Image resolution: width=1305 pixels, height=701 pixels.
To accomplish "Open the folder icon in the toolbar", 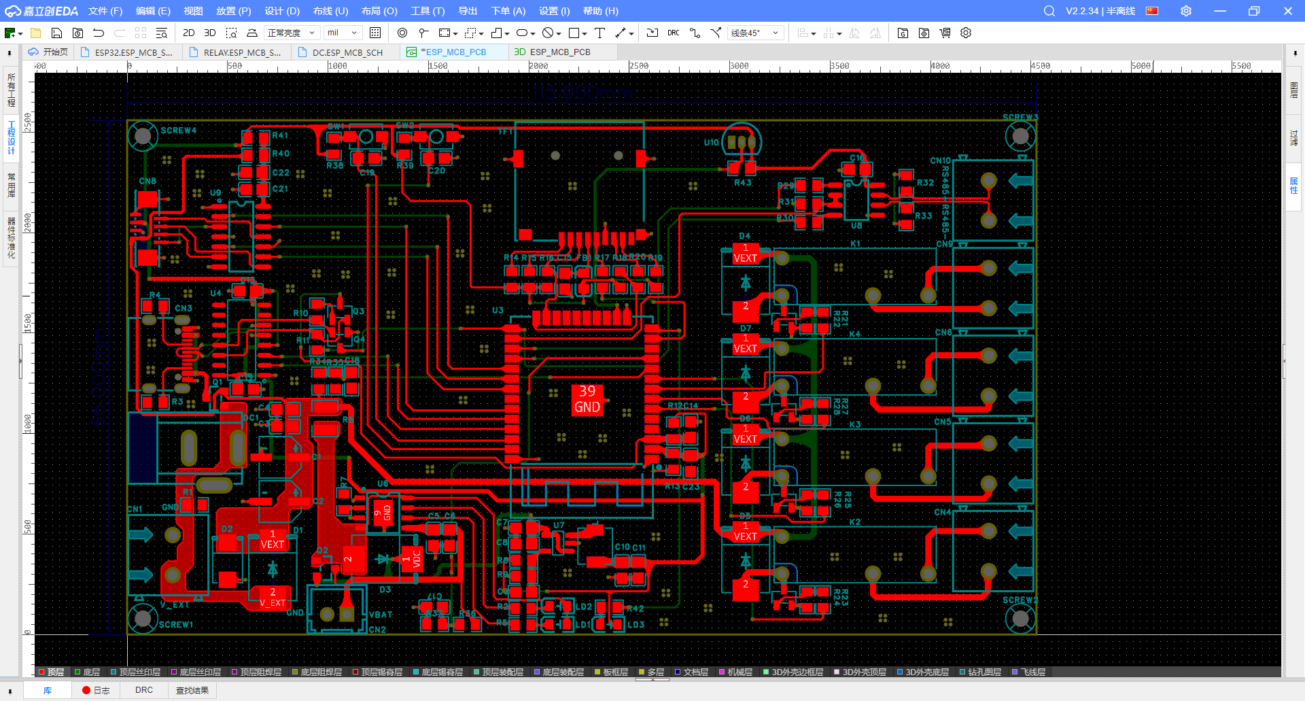I will tap(35, 33).
